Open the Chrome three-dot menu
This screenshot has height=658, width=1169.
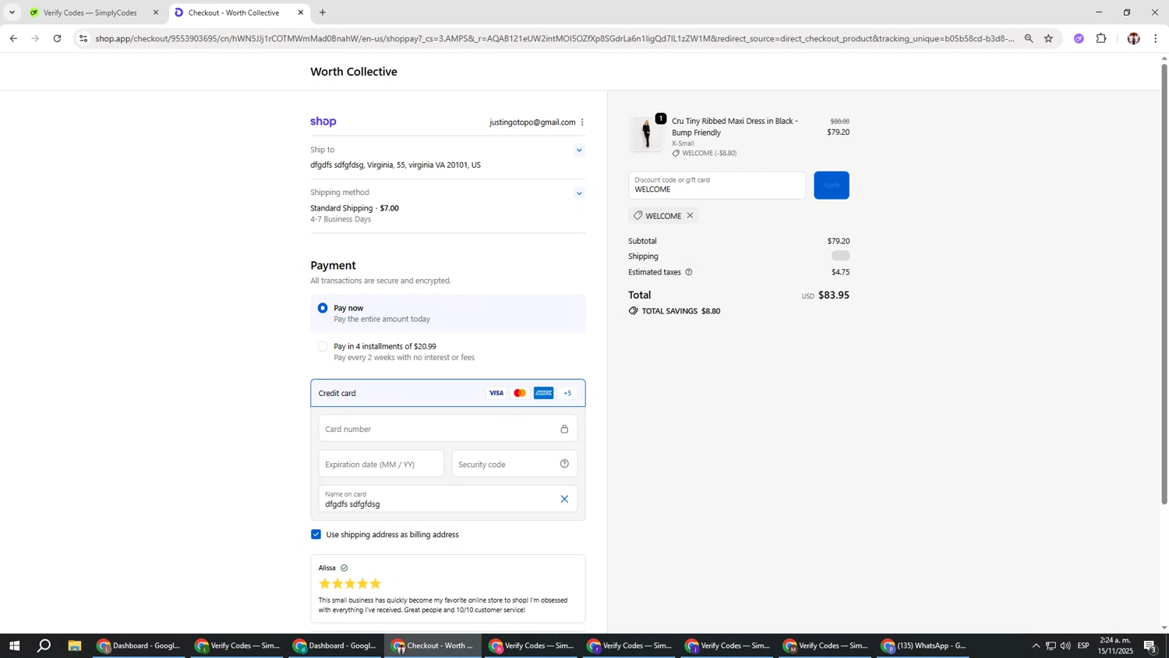[1156, 38]
